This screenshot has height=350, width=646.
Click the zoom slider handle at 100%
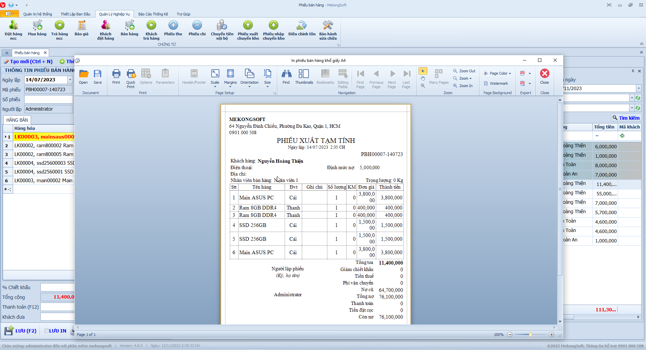pos(530,335)
